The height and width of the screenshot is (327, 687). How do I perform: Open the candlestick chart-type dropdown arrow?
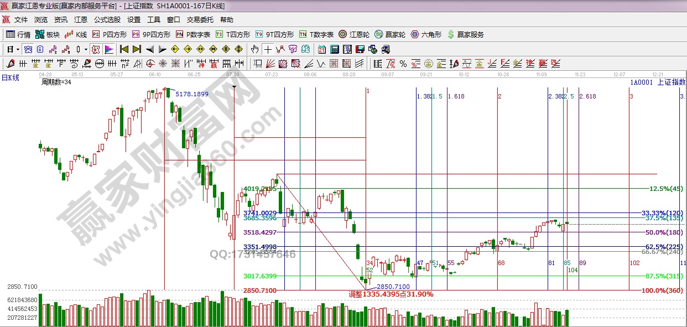tap(86, 49)
